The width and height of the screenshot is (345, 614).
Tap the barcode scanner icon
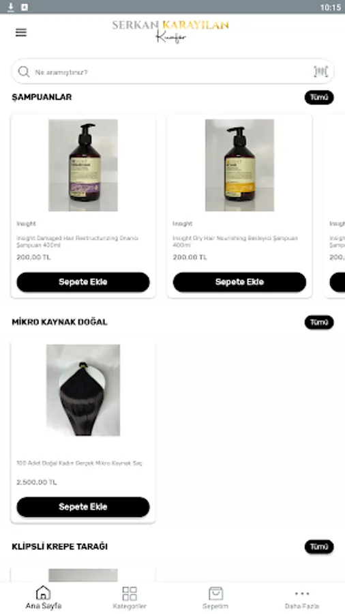(x=320, y=71)
